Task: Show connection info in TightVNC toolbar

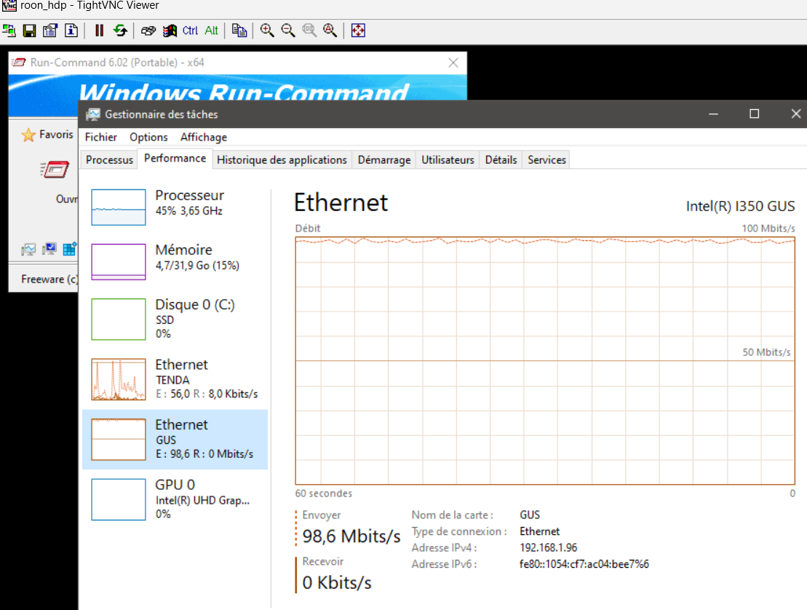Action: (x=71, y=31)
